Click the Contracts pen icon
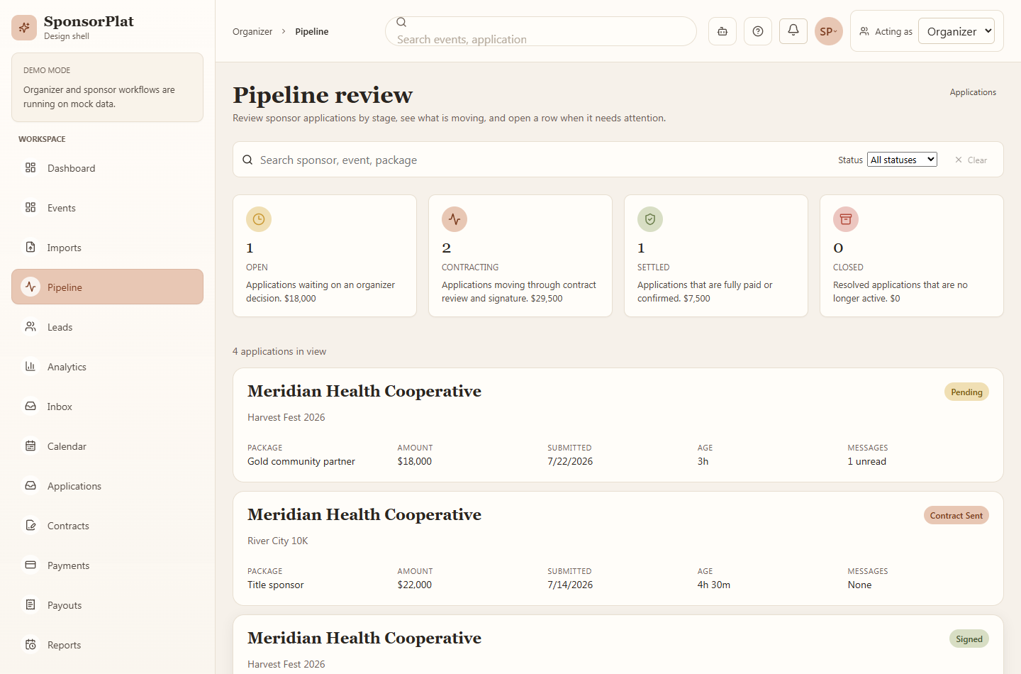Image resolution: width=1021 pixels, height=674 pixels. pos(30,525)
